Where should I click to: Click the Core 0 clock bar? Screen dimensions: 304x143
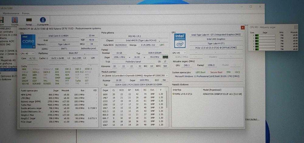(x=265, y=35)
